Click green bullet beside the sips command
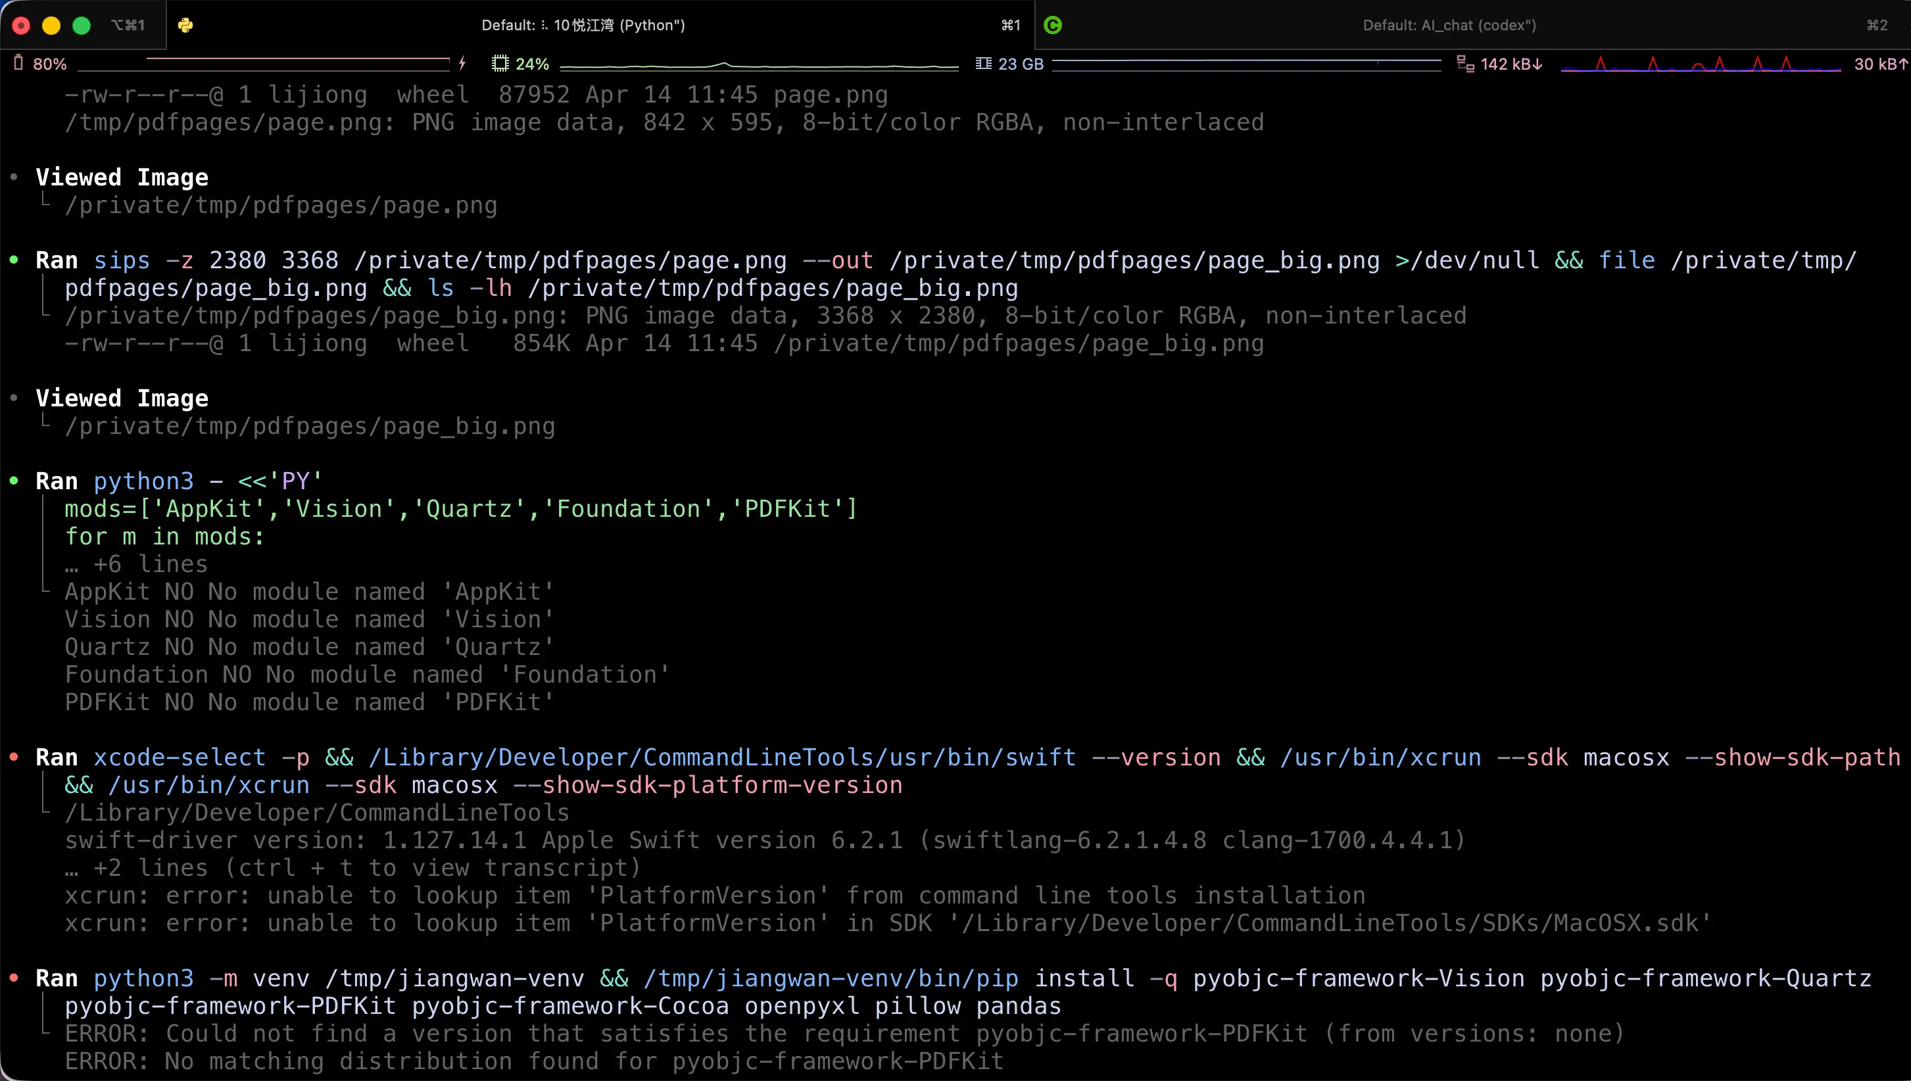 tap(14, 260)
